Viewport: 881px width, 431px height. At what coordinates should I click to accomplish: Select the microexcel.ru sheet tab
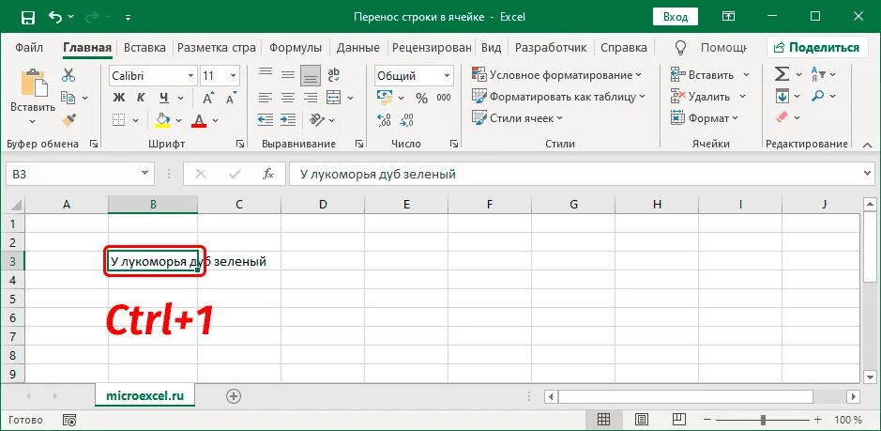[145, 395]
